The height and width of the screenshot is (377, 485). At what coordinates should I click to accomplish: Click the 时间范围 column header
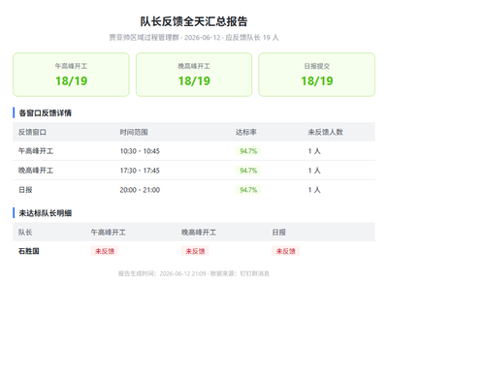[134, 132]
